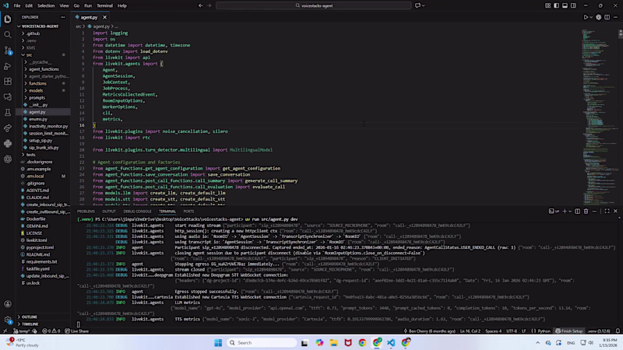Image resolution: width=623 pixels, height=350 pixels.
Task: Open the Extensions view
Action: coord(8,82)
